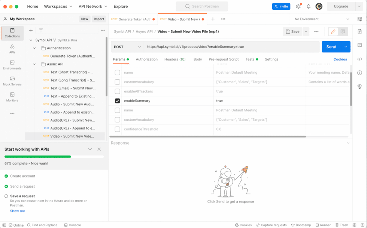This screenshot has height=228, width=367.
Task: Uncheck the enableSummary query parameter
Action: 118,101
